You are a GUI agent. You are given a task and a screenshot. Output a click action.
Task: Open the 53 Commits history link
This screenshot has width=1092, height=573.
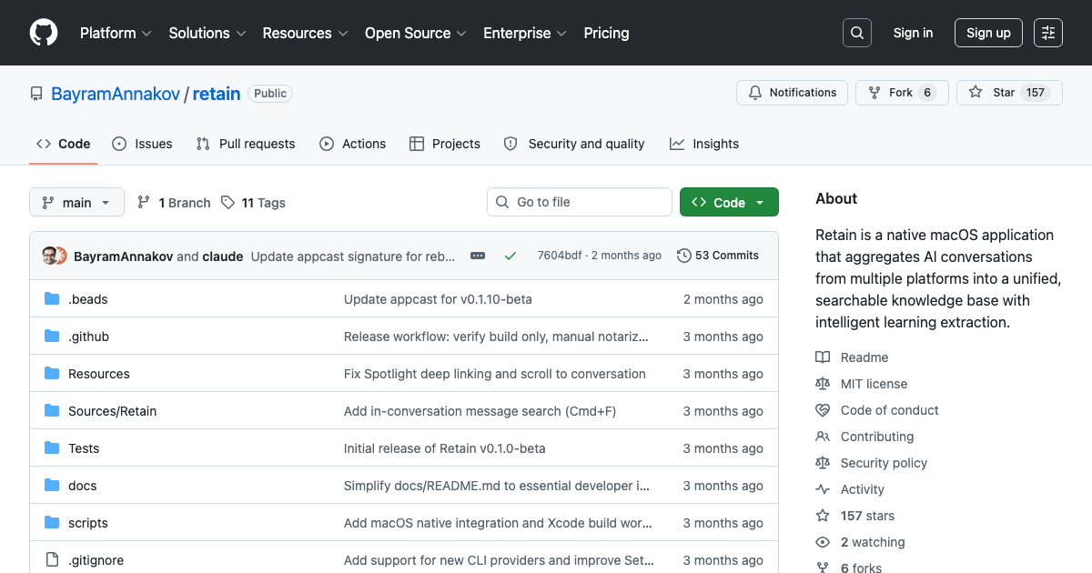718,256
